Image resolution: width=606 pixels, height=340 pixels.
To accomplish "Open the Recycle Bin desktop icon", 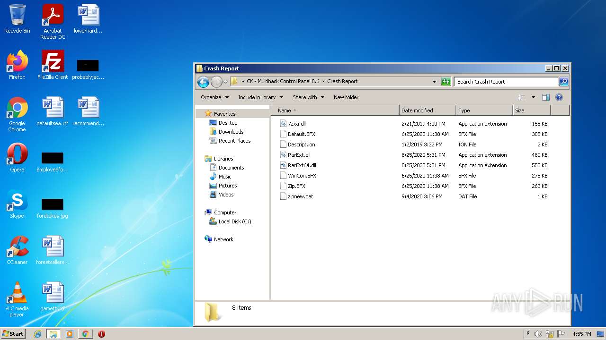I will pos(17,19).
